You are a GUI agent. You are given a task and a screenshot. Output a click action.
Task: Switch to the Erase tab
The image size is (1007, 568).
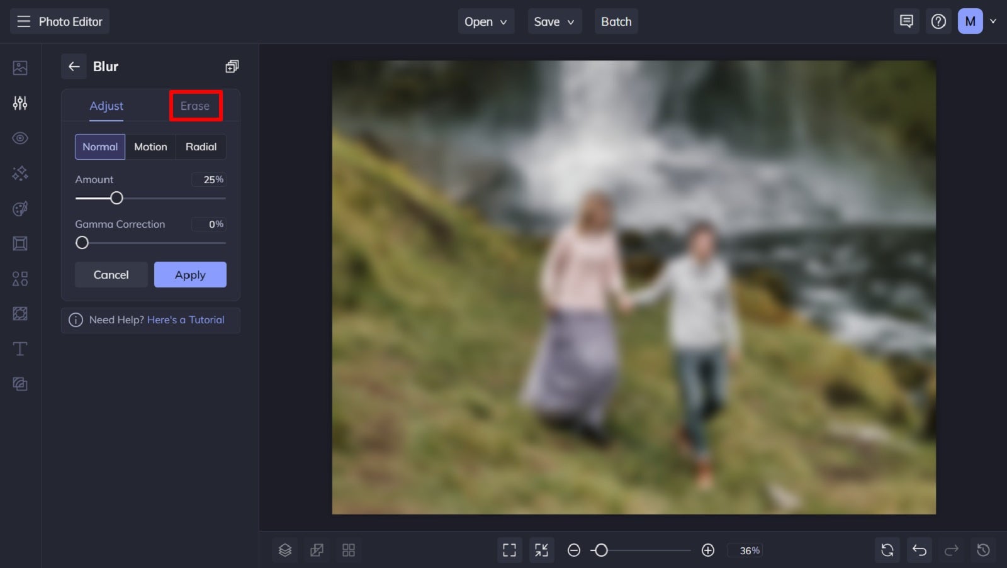click(195, 106)
